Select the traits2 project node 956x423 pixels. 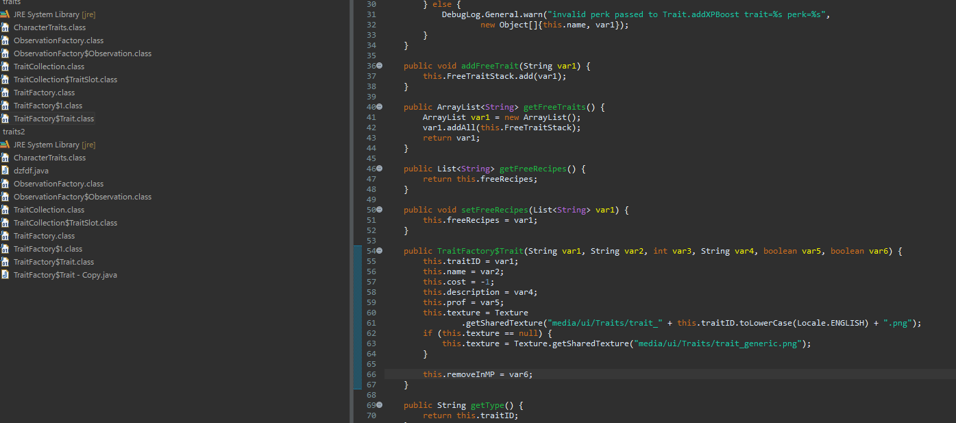pyautogui.click(x=14, y=132)
